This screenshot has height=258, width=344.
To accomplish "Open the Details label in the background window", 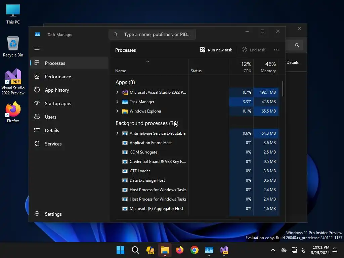I will click(x=293, y=62).
